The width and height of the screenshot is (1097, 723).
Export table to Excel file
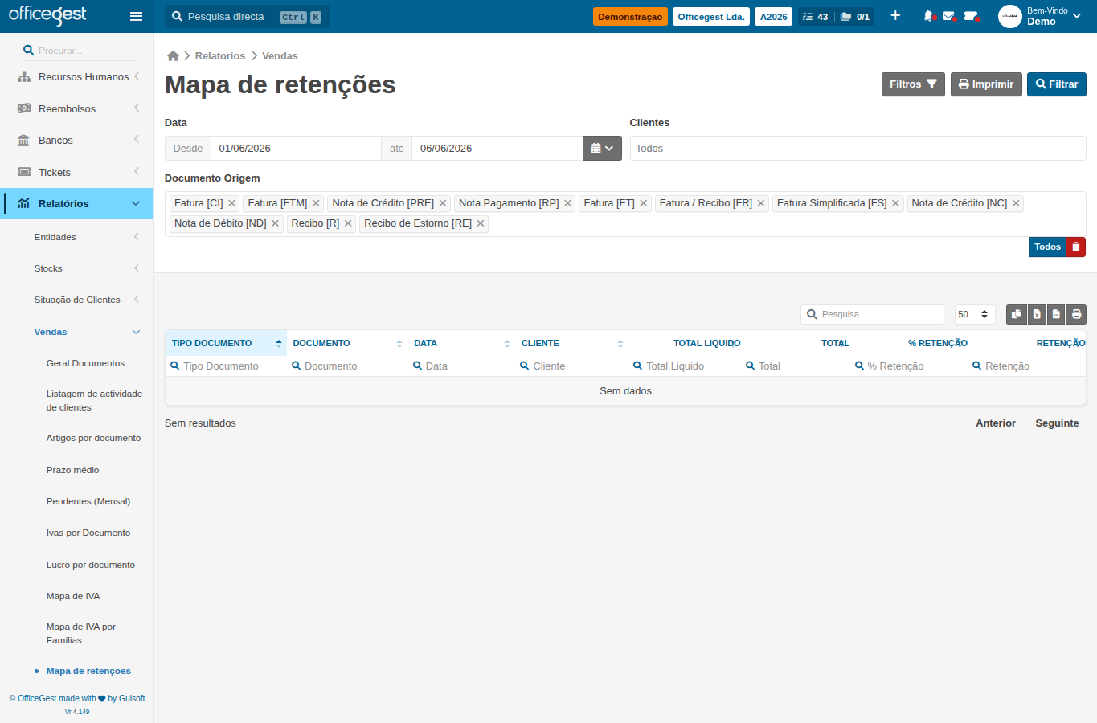1037,314
